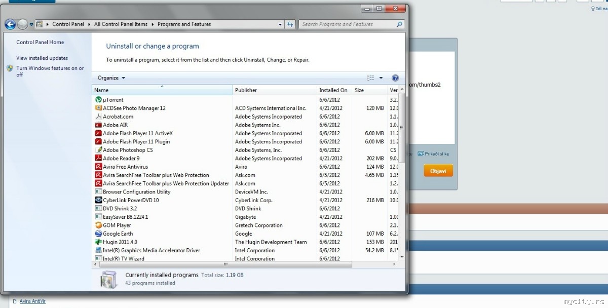Sort by the Installed On column header

coord(334,90)
